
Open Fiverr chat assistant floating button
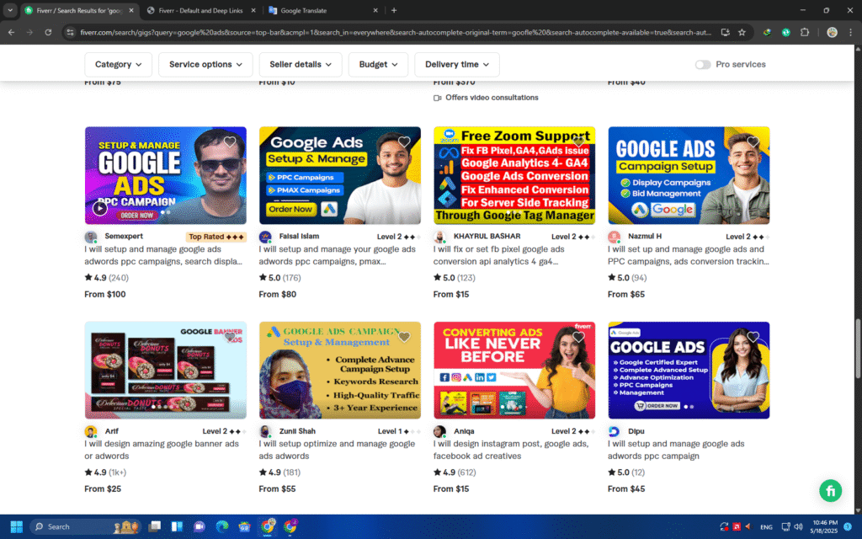[830, 491]
